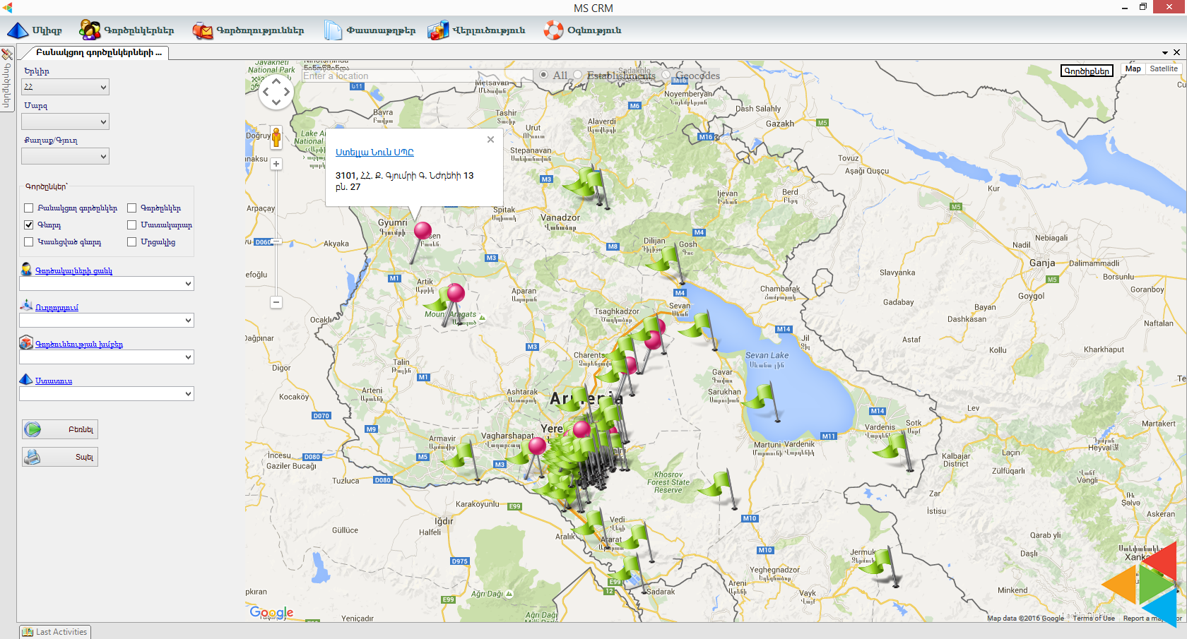Click the Բեռնել (Load) button
Image resolution: width=1187 pixels, height=639 pixels.
[60, 429]
